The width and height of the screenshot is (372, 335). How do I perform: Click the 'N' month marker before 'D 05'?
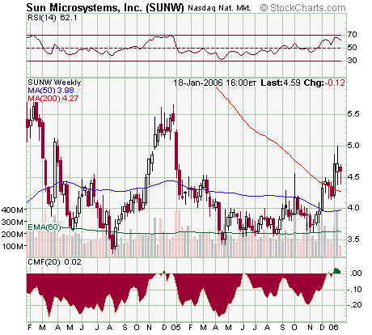click(150, 328)
